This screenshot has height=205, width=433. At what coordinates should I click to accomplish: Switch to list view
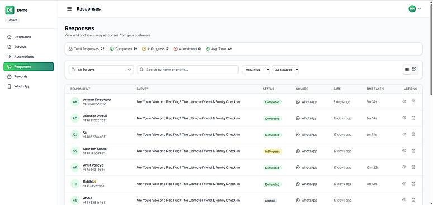click(x=407, y=69)
